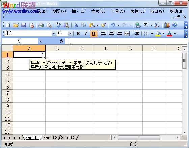Open the paste options dropdown arrow
The height and width of the screenshot is (148, 189).
(97, 25)
